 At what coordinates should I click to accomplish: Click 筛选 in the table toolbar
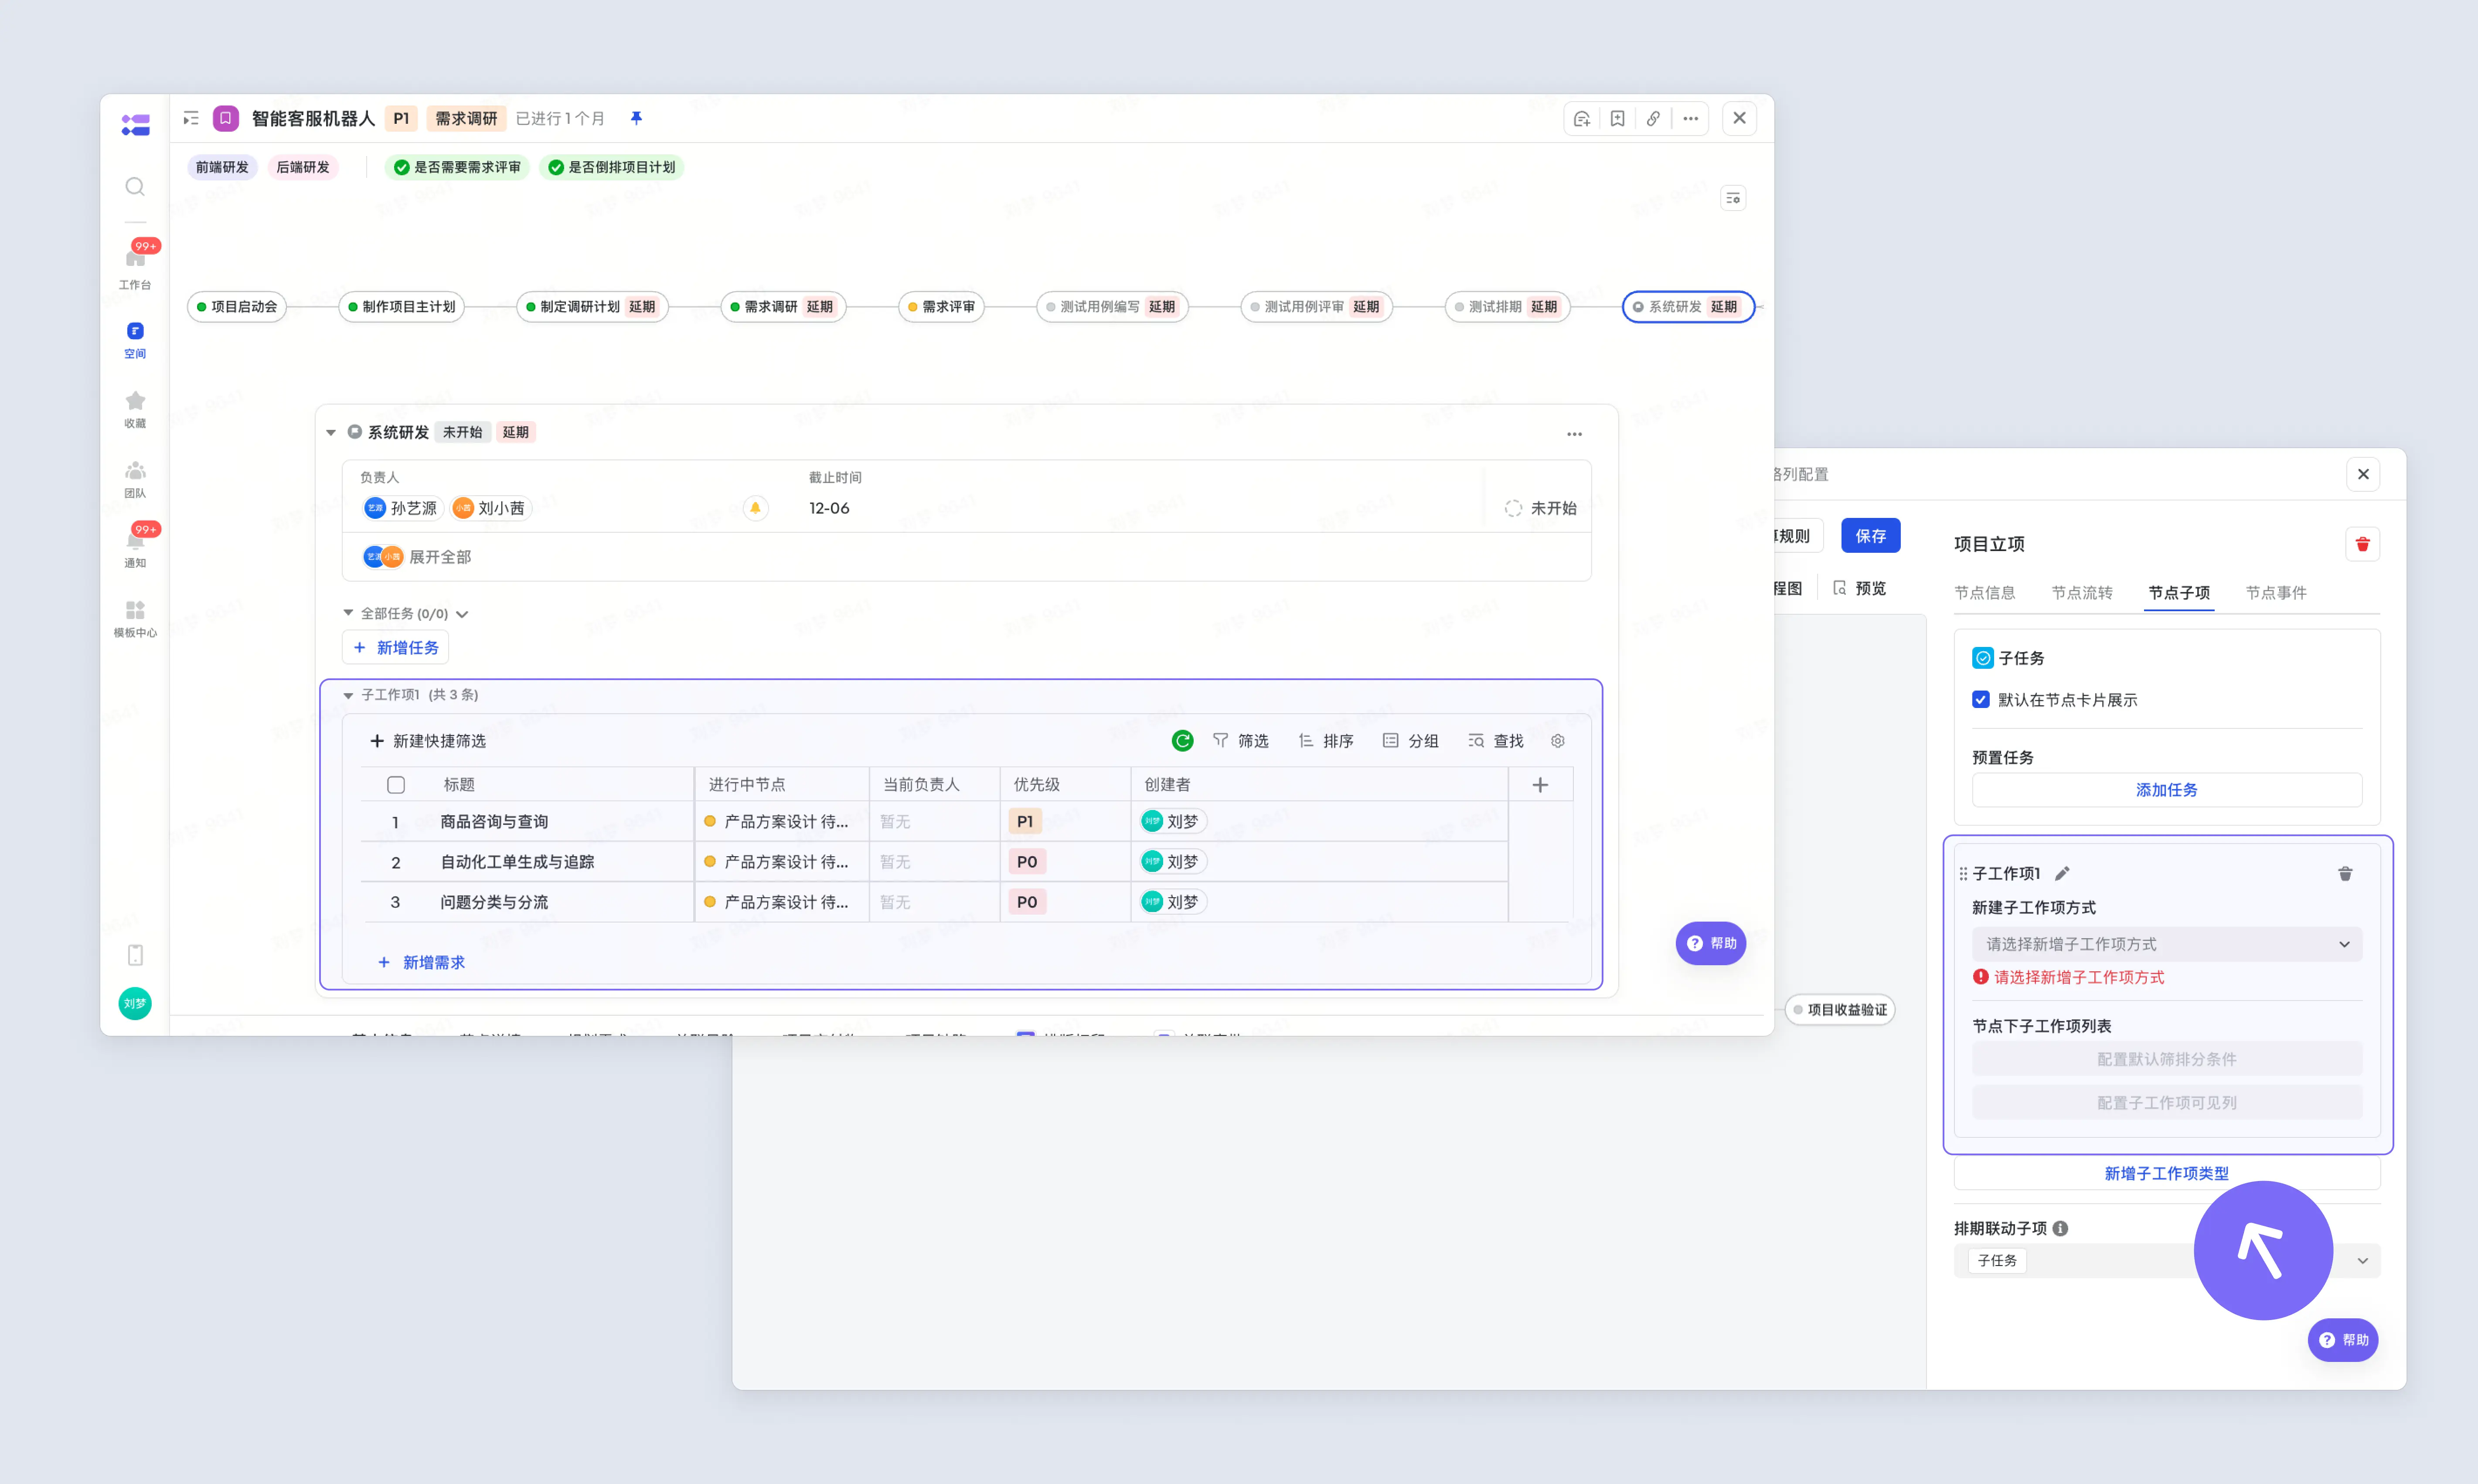point(1241,741)
